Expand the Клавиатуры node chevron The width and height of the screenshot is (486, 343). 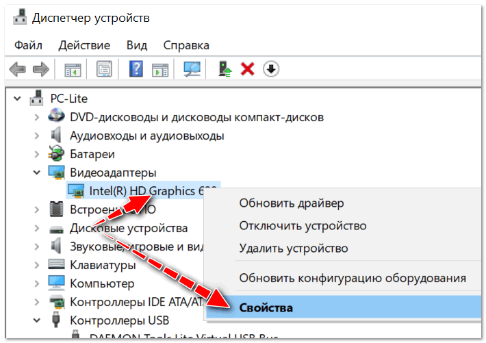tap(36, 265)
